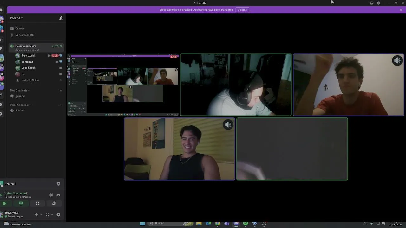Dismiss the Streamer Mode banner

pyautogui.click(x=401, y=10)
